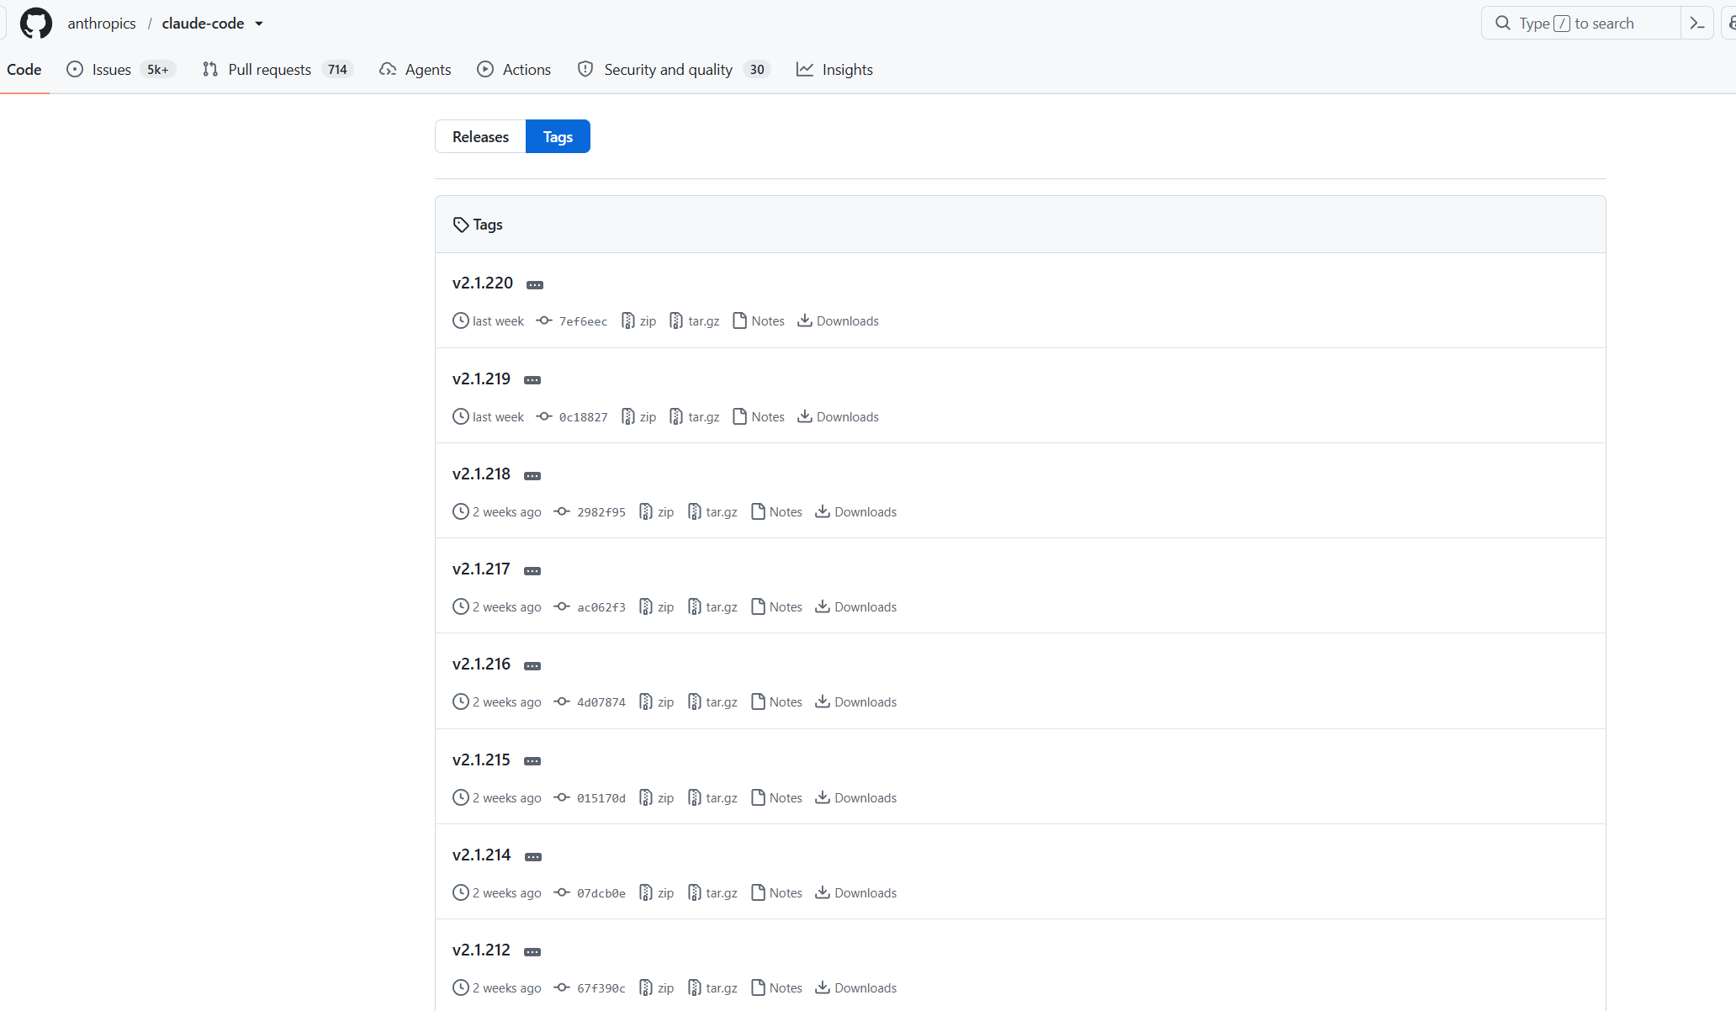Open Downloads for v2.1.220

click(x=838, y=321)
